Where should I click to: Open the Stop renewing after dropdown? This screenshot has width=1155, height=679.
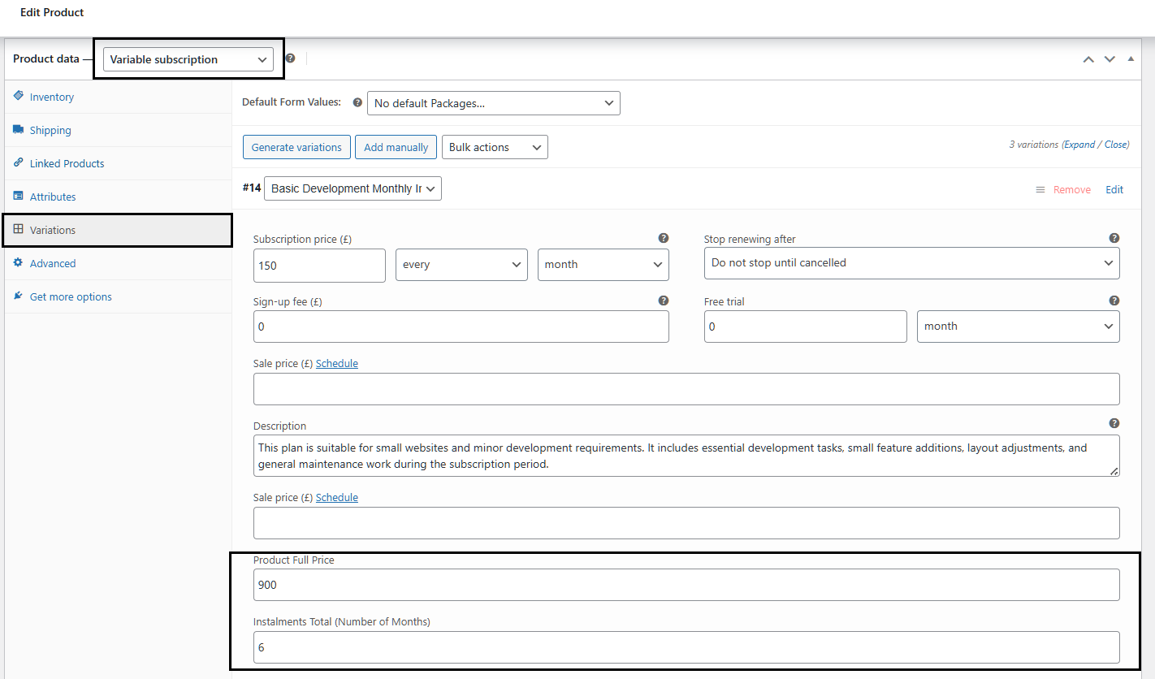(x=911, y=262)
